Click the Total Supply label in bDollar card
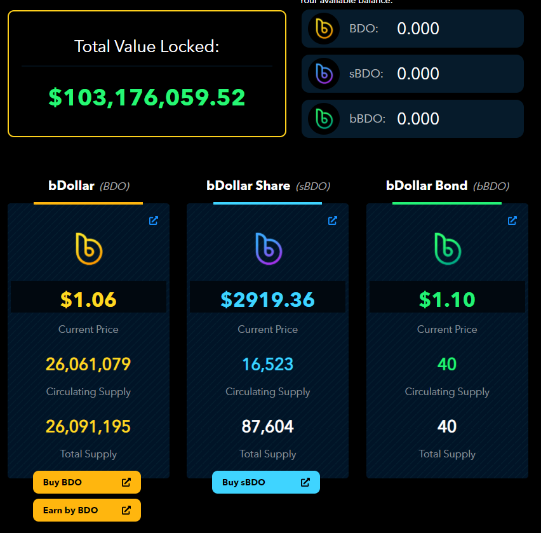 pyautogui.click(x=88, y=454)
